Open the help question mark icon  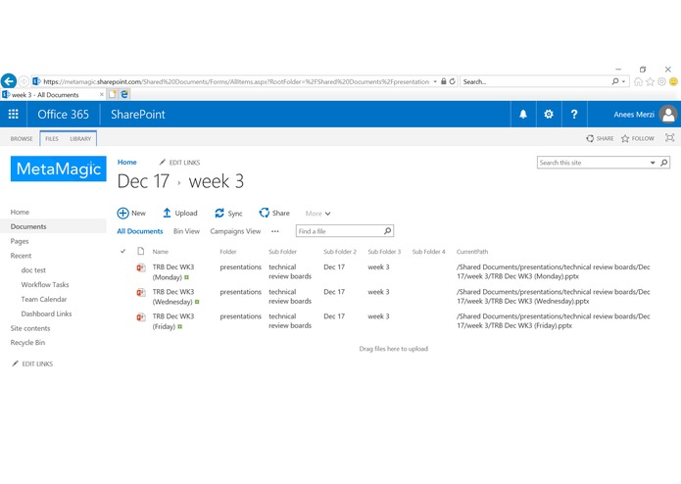point(574,115)
